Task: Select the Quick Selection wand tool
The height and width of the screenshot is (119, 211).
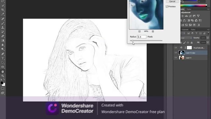Action: click(x=3, y=6)
